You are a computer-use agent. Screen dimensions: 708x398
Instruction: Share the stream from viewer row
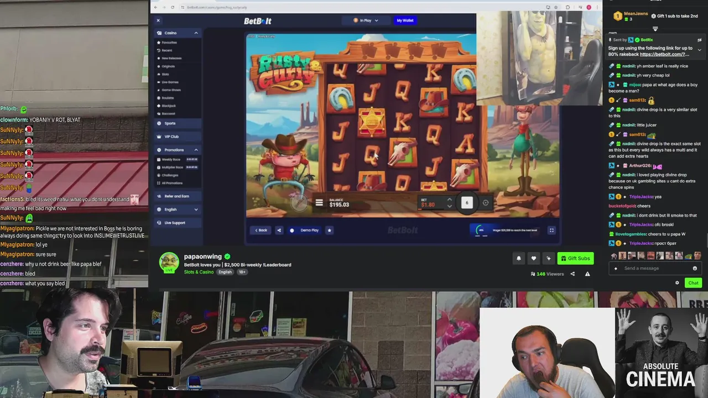[x=572, y=274]
